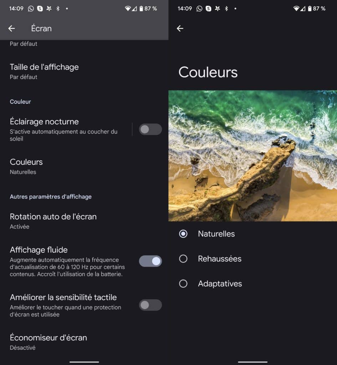Tap Wi-Fi status icon on Écran screen
This screenshot has height=365, width=337.
tap(128, 9)
